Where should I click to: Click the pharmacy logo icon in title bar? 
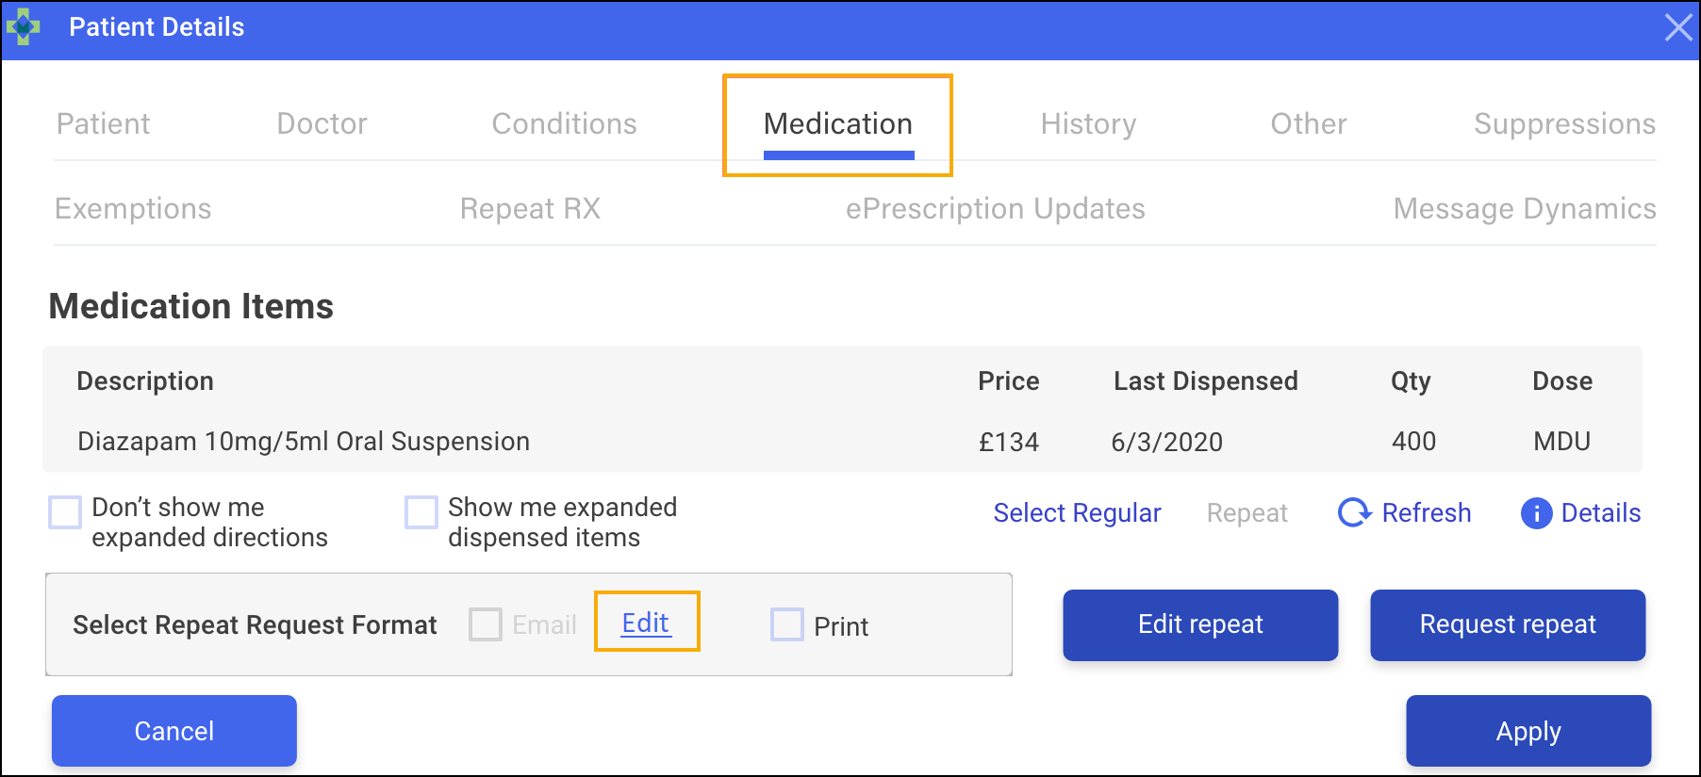23,26
